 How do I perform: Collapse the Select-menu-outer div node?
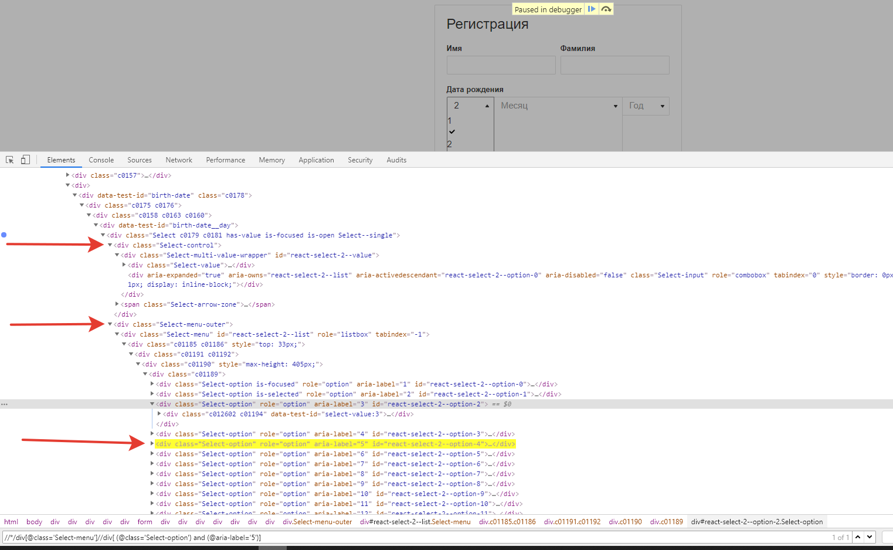click(110, 324)
